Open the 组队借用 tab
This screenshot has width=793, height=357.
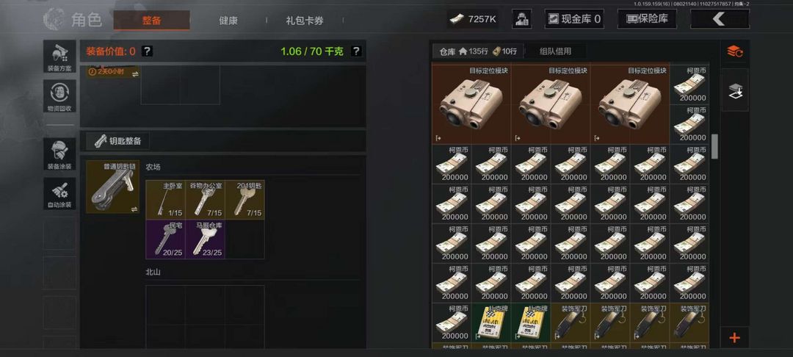[x=555, y=51]
